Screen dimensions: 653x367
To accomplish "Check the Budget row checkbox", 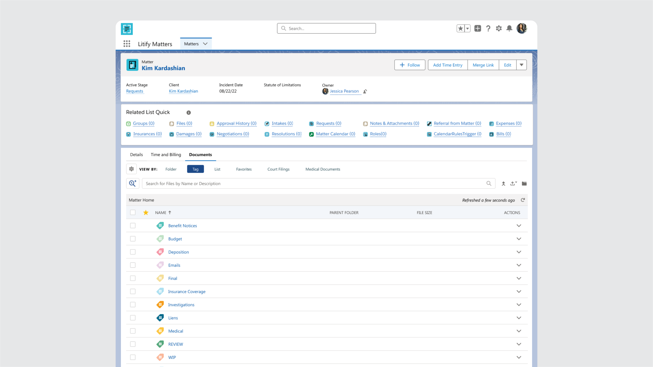I will 133,239.
